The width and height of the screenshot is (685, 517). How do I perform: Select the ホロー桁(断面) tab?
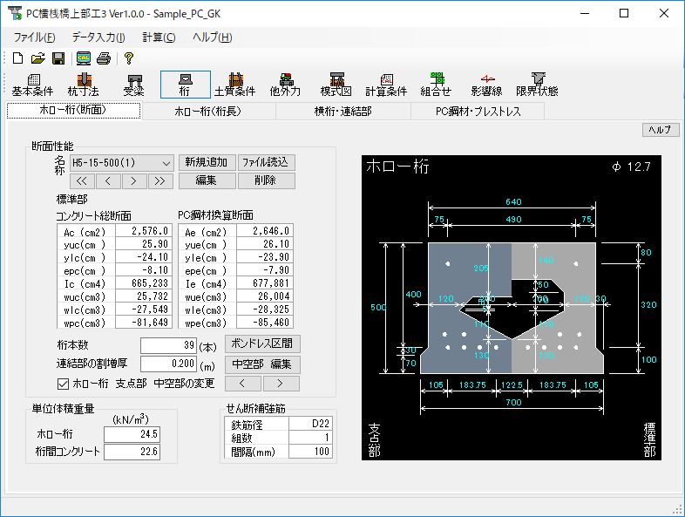(73, 110)
